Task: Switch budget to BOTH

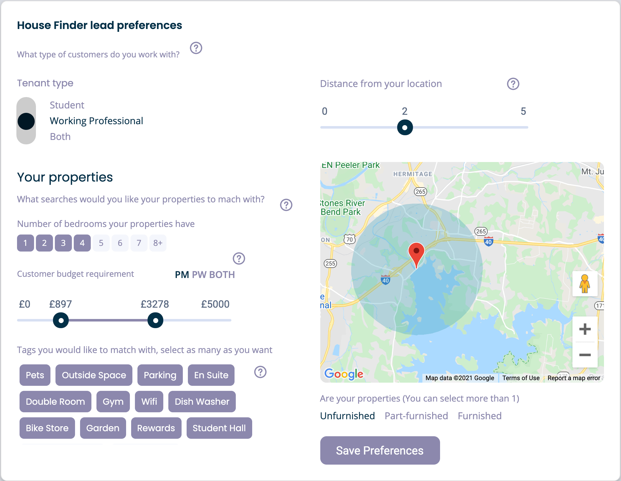Action: click(x=222, y=275)
